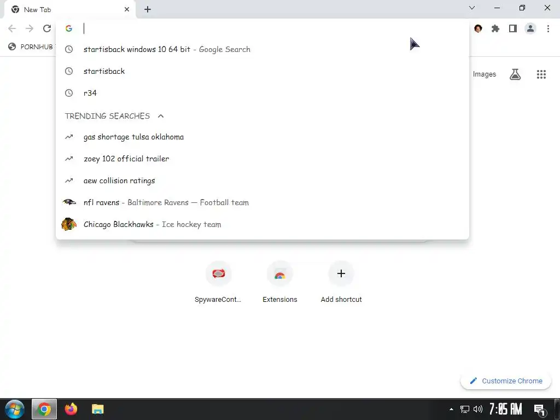
Task: Open the Extensions puzzle-piece menu
Action: [495, 28]
